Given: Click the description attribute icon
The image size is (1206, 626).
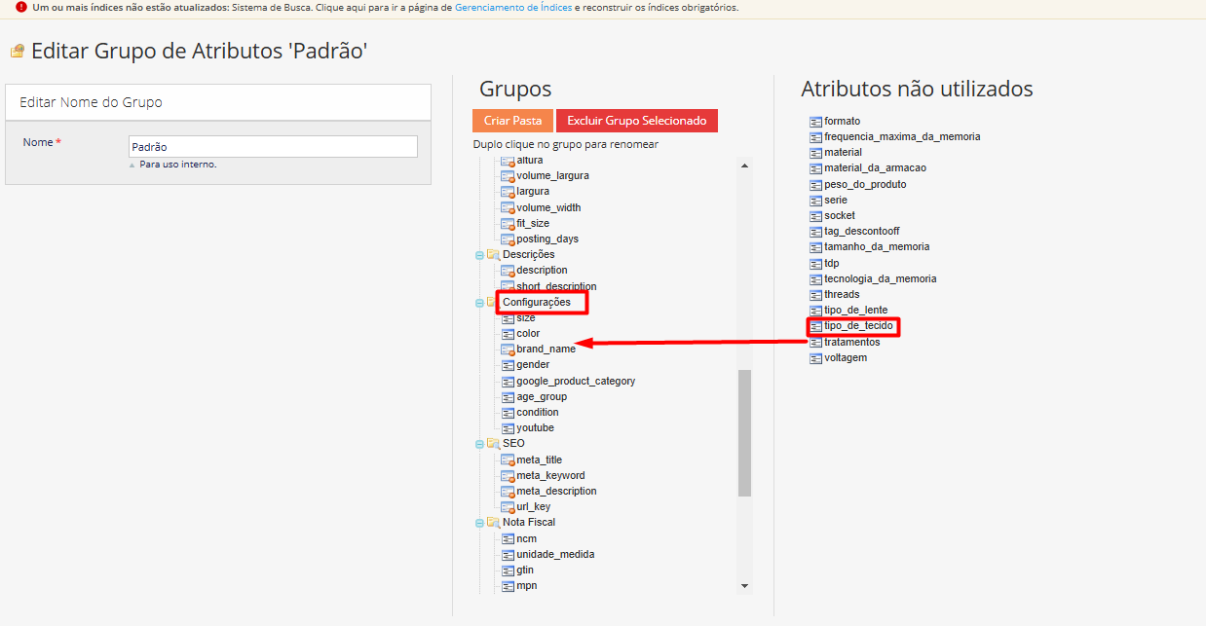Looking at the screenshot, I should pyautogui.click(x=508, y=271).
